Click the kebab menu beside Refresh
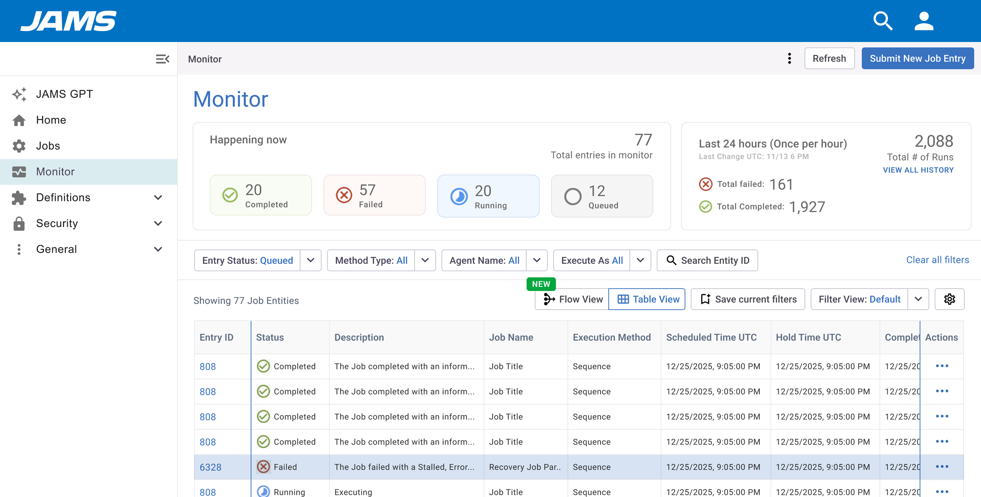981x497 pixels. click(x=789, y=58)
